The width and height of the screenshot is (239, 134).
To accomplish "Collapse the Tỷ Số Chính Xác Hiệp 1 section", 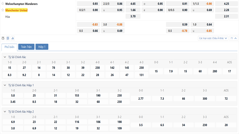I will (x=5, y=85).
